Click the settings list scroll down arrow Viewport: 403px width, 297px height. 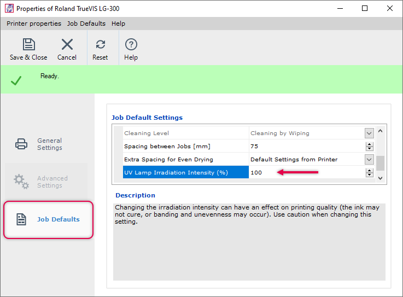click(381, 178)
